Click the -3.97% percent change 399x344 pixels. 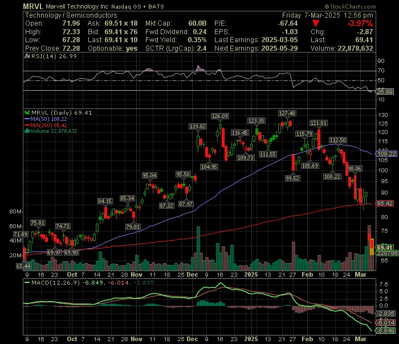click(x=360, y=23)
